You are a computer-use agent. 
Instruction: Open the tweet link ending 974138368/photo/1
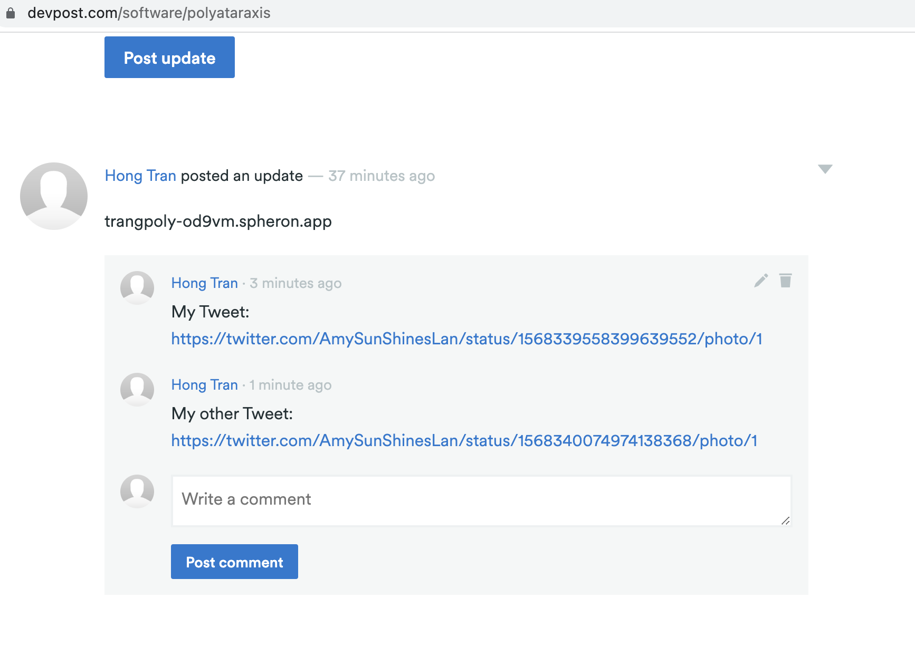click(464, 440)
